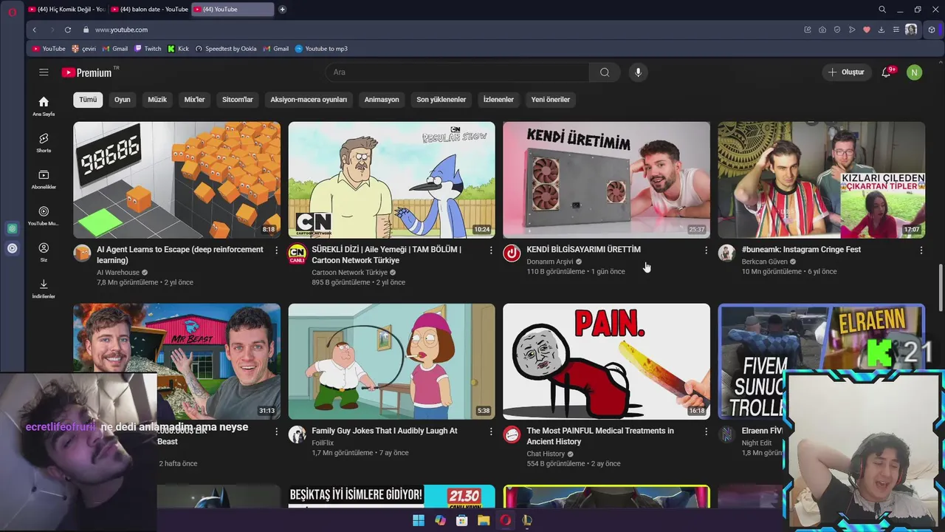The width and height of the screenshot is (945, 532).
Task: Open options menu for SÜREKLİ DİZİ video
Action: pyautogui.click(x=491, y=250)
